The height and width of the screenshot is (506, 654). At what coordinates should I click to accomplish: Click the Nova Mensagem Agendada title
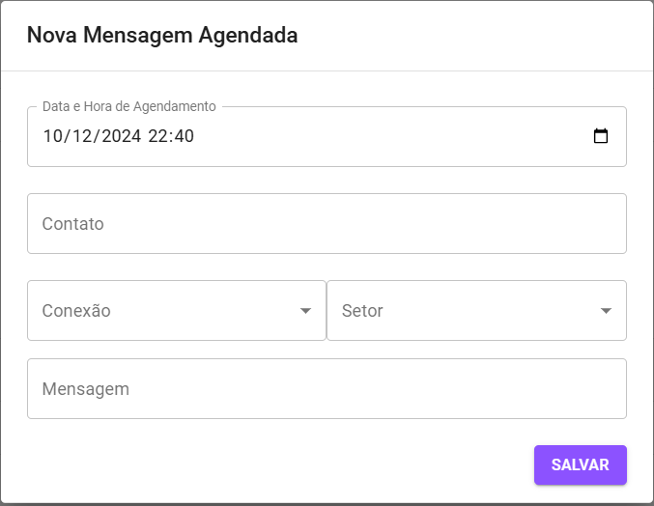click(x=162, y=36)
